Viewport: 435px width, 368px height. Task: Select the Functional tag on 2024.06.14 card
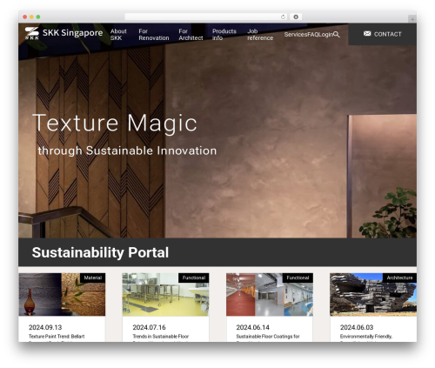[298, 278]
